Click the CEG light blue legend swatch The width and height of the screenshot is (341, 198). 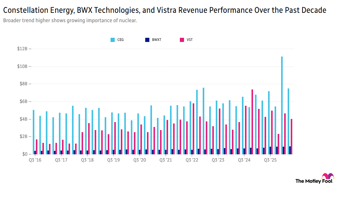click(x=112, y=40)
